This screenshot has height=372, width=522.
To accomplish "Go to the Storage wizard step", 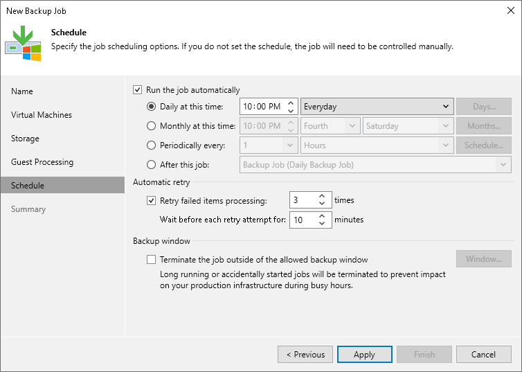I will pos(25,139).
